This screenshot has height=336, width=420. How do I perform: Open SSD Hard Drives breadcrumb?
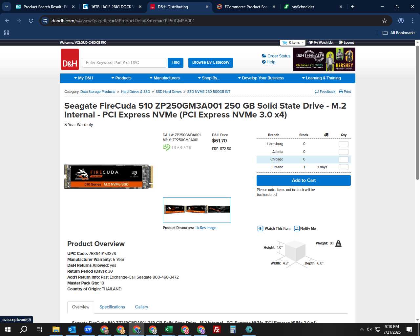tap(169, 92)
